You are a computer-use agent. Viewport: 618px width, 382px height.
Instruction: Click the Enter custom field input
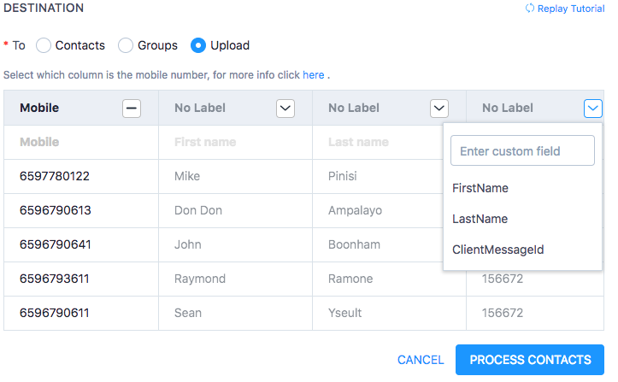pos(522,150)
